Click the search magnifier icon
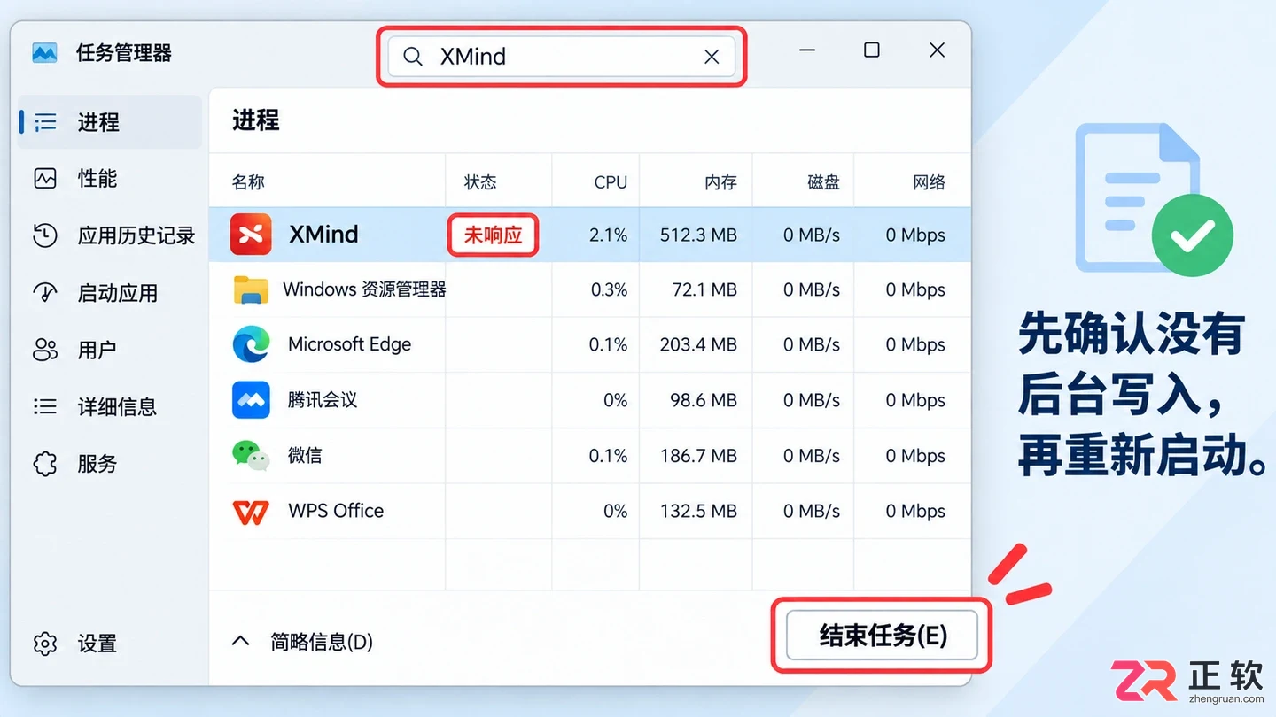Image resolution: width=1276 pixels, height=717 pixels. click(413, 57)
